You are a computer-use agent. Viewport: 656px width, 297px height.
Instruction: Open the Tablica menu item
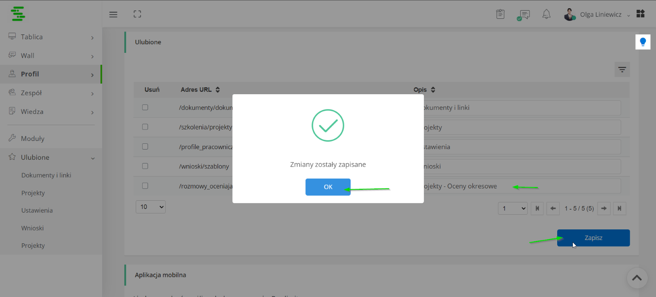click(x=51, y=37)
